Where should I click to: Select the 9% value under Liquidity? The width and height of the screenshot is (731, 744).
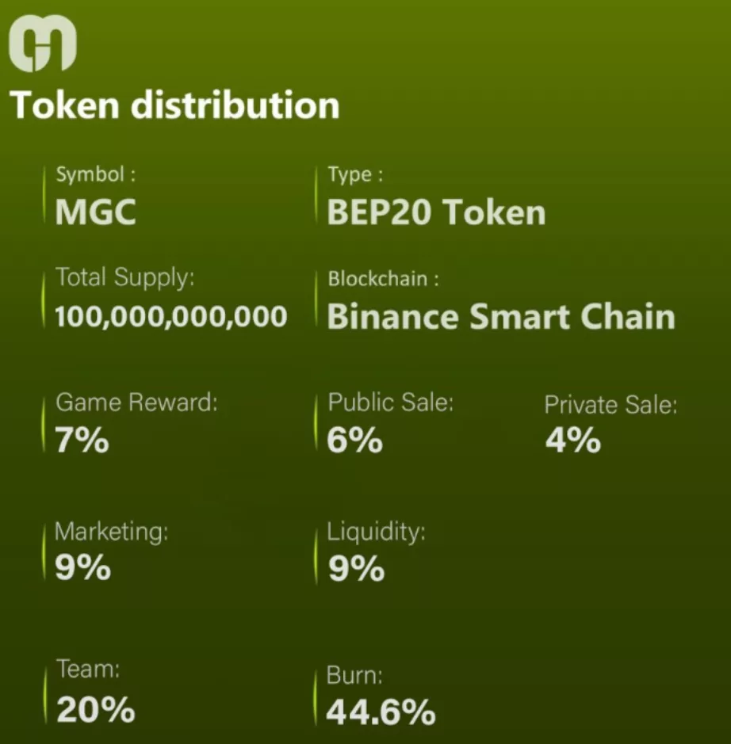[356, 569]
